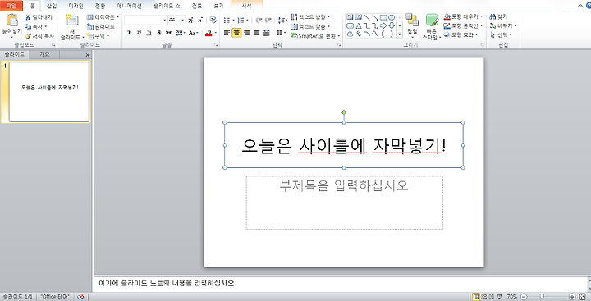The image size is (591, 301).
Task: Open Shape Fill (도형 채우기)
Action: tap(463, 16)
